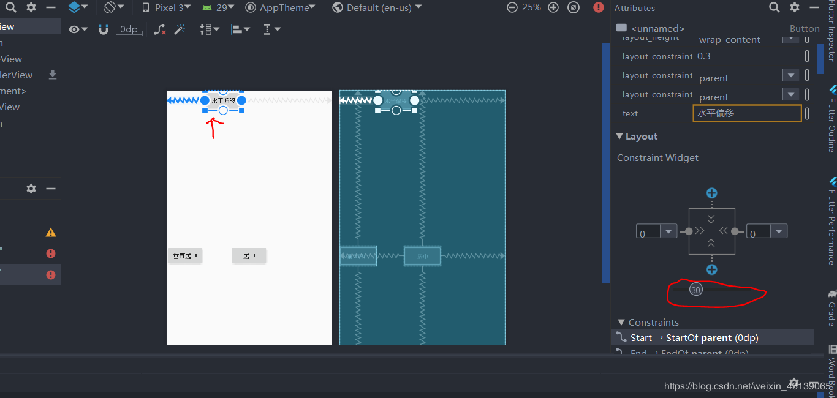Viewport: 837px width, 398px height.
Task: Open the Default (en-us) locale dropdown
Action: coord(377,7)
